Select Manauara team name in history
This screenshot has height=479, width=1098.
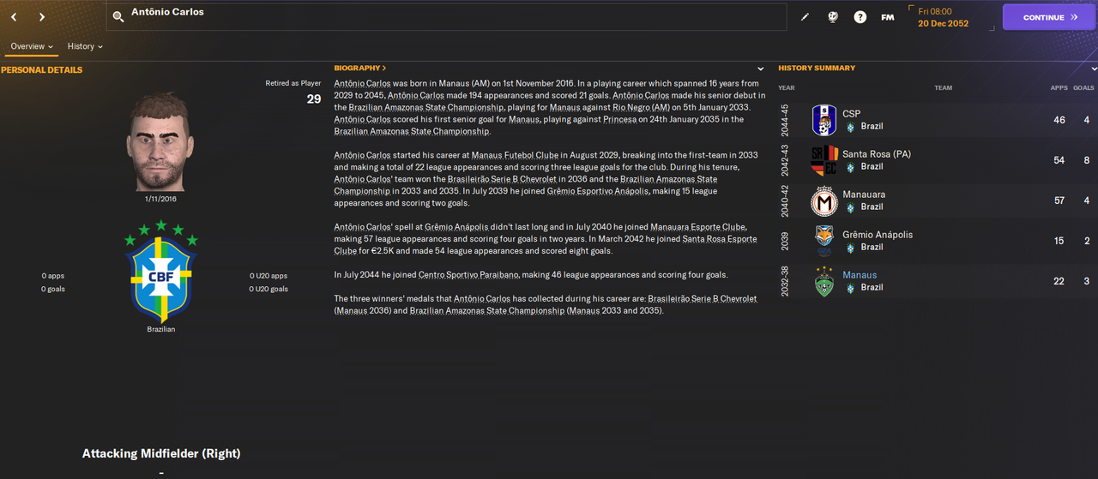[x=864, y=195]
